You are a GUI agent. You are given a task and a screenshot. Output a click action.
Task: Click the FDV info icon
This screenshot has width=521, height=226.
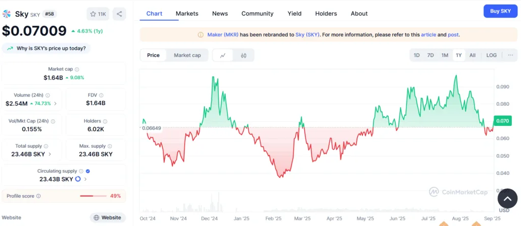101,95
